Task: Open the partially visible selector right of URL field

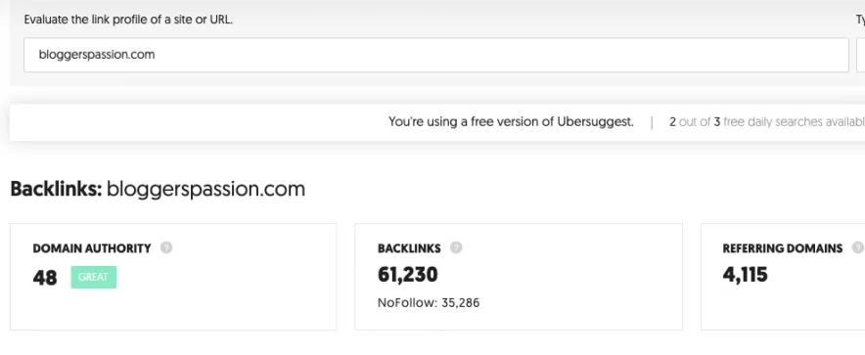Action: [x=860, y=55]
